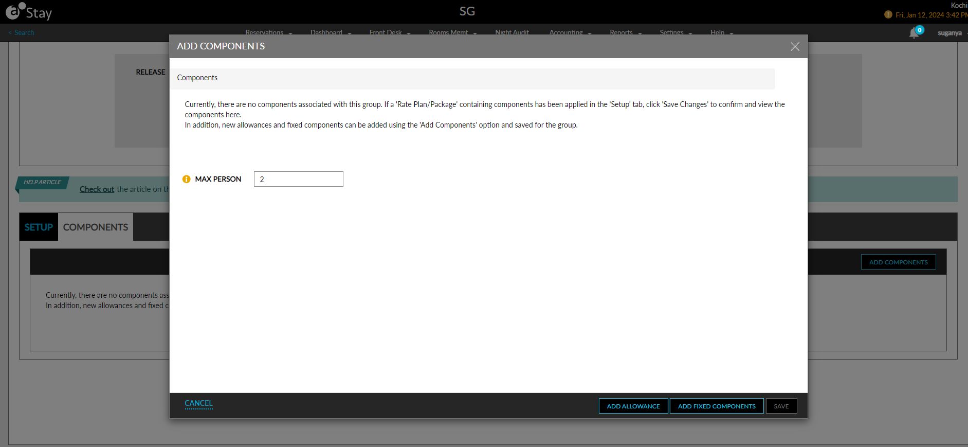Open the Night Audit menu
Viewport: 968px width, 447px height.
pyautogui.click(x=512, y=32)
